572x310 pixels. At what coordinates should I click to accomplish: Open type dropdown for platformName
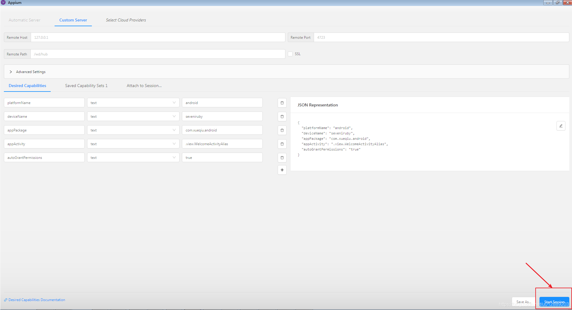133,103
